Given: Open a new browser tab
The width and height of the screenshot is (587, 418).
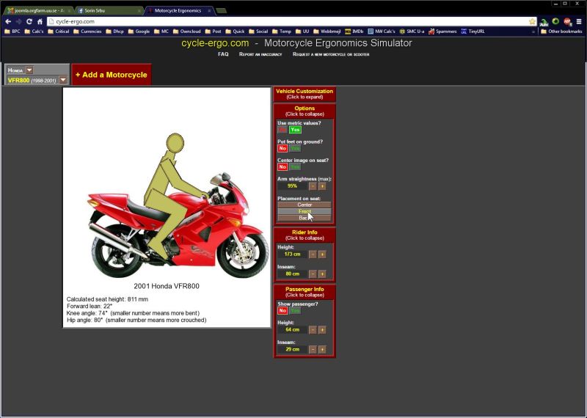Looking at the screenshot, I should (222, 11).
